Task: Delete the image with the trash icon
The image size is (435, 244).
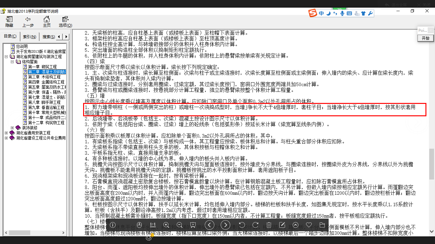Action: 268,225
